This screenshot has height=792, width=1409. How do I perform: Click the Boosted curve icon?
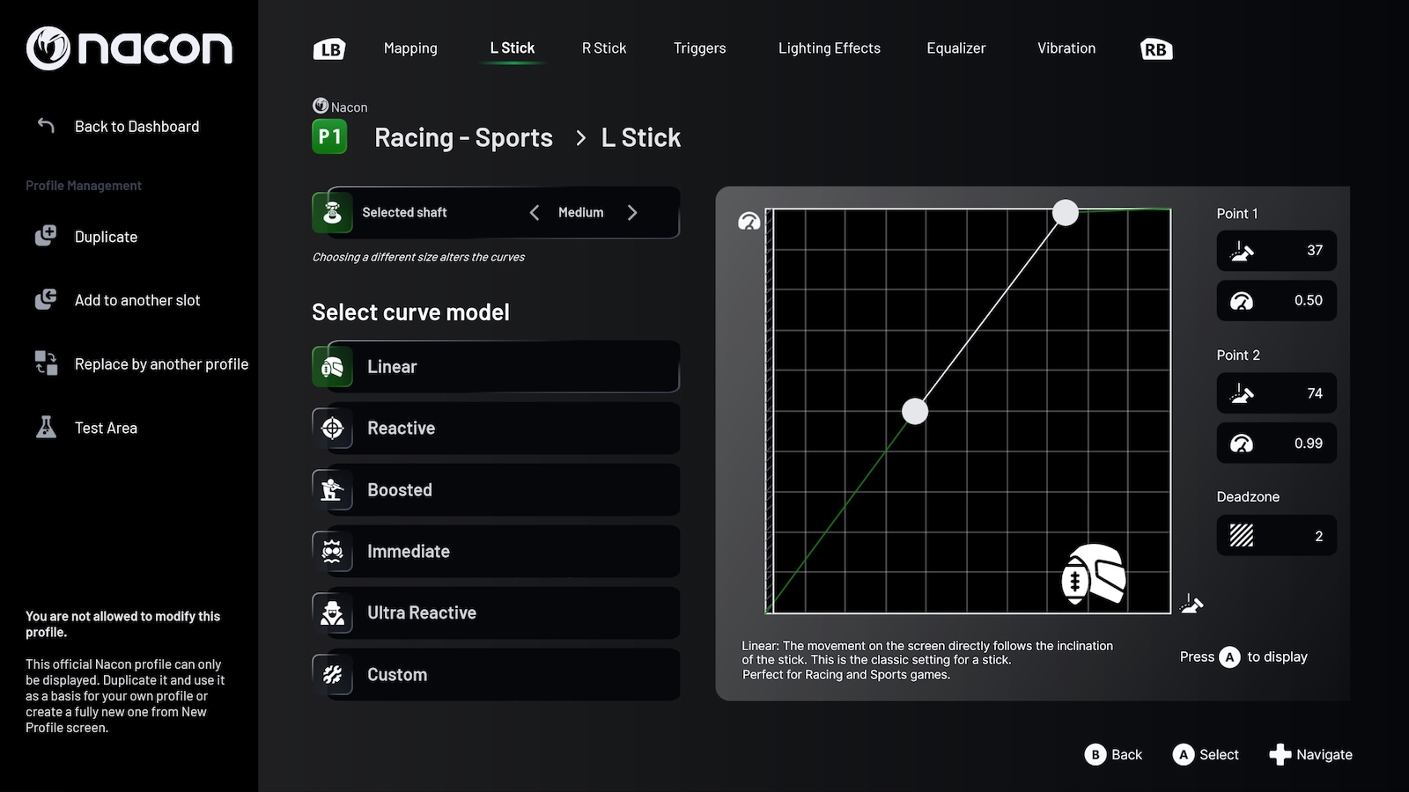tap(332, 489)
